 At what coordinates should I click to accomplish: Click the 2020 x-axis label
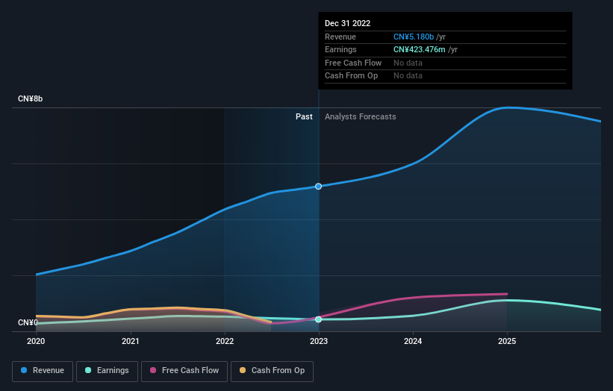[x=36, y=342]
